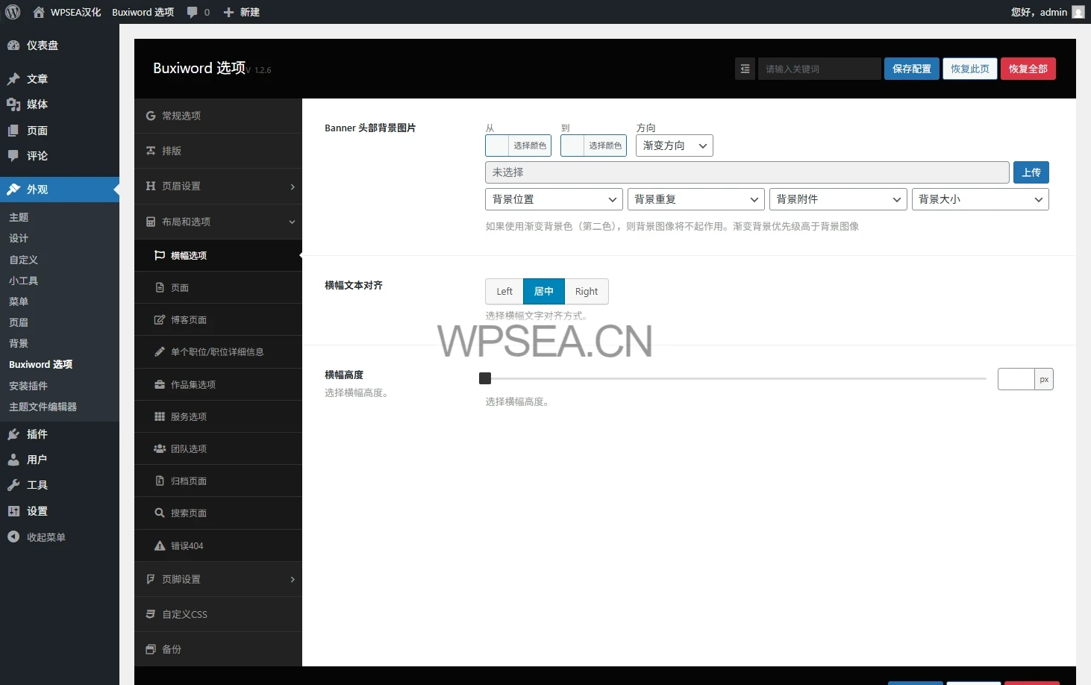Click the WordPress logo icon

click(x=13, y=12)
